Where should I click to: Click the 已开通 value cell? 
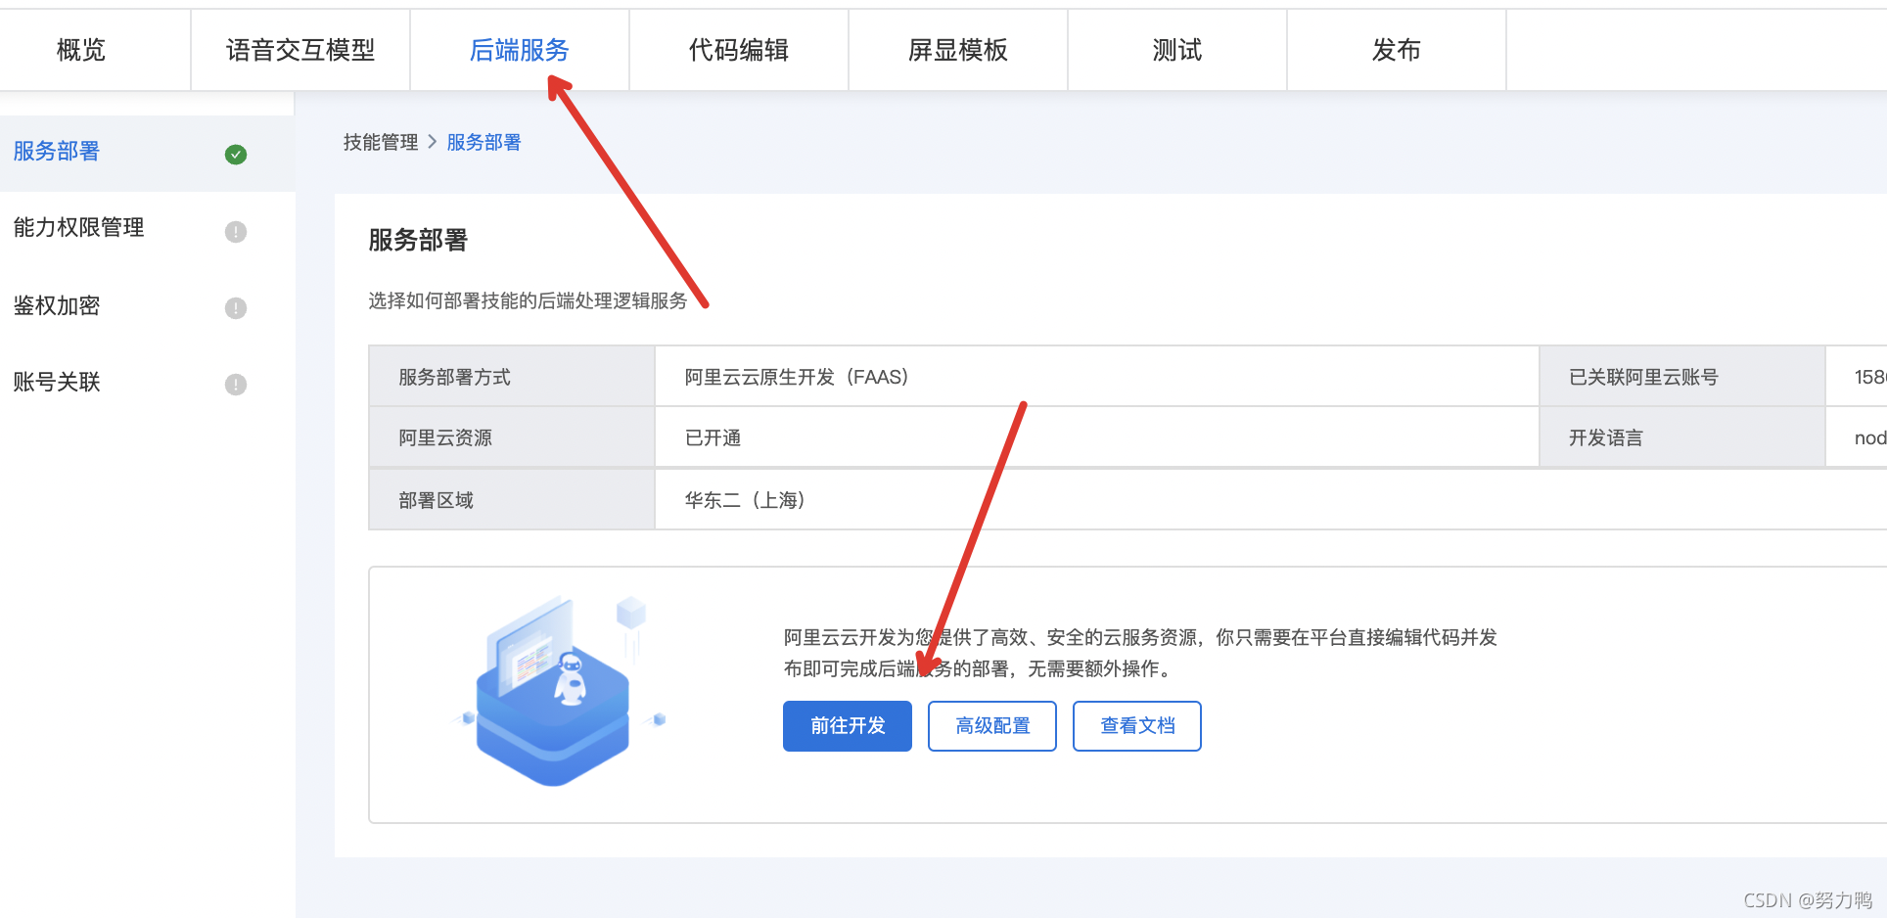(x=1097, y=438)
